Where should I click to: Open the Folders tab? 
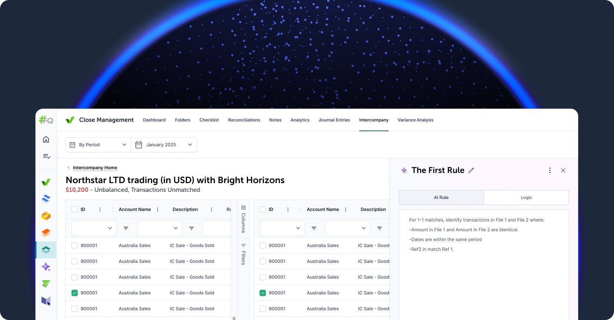(182, 120)
